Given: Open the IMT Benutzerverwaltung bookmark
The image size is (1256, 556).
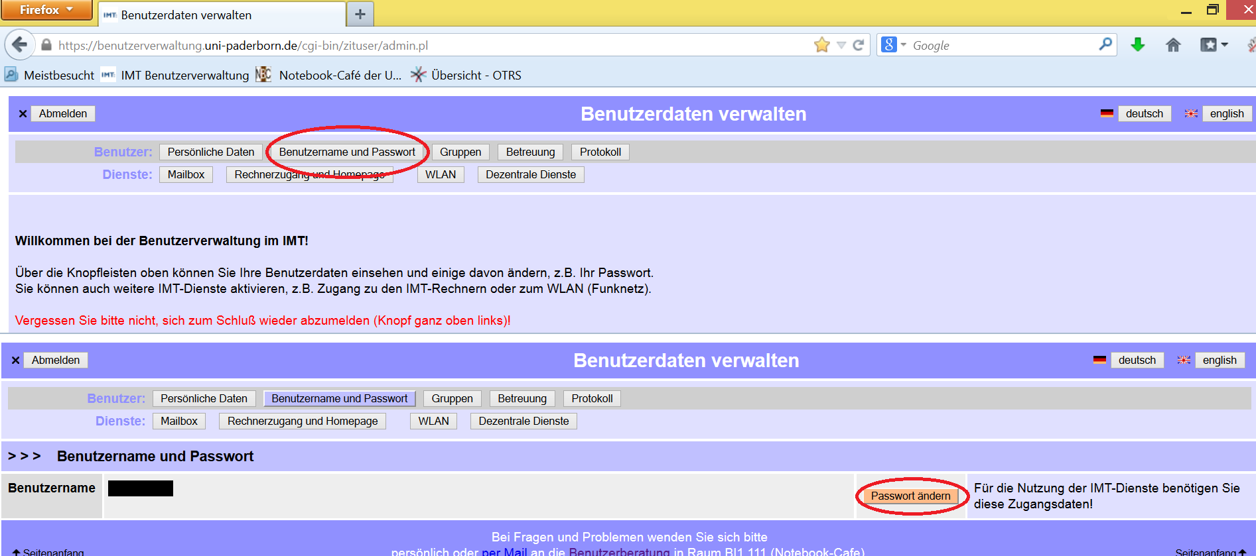Looking at the screenshot, I should (x=175, y=75).
